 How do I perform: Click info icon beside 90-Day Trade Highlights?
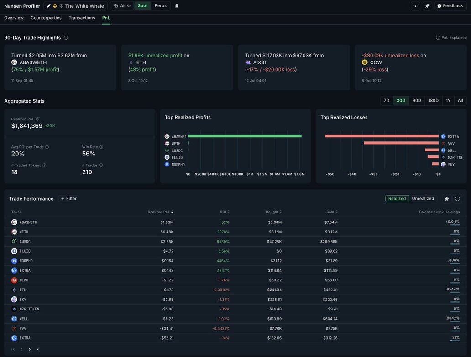[x=66, y=38]
